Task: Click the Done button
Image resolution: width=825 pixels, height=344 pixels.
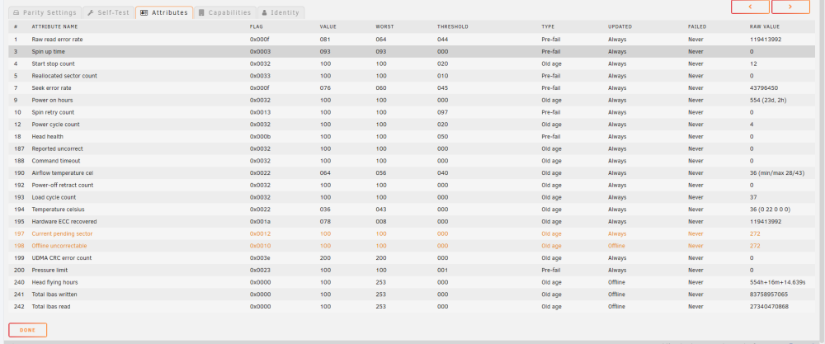Action: coord(28,330)
